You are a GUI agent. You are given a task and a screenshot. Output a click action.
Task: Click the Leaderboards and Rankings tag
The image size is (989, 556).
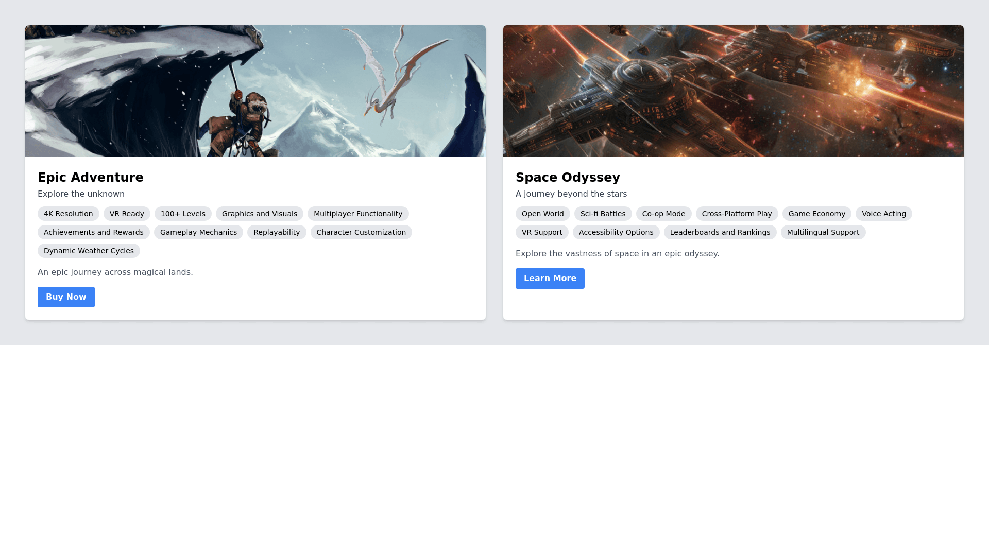(x=720, y=232)
